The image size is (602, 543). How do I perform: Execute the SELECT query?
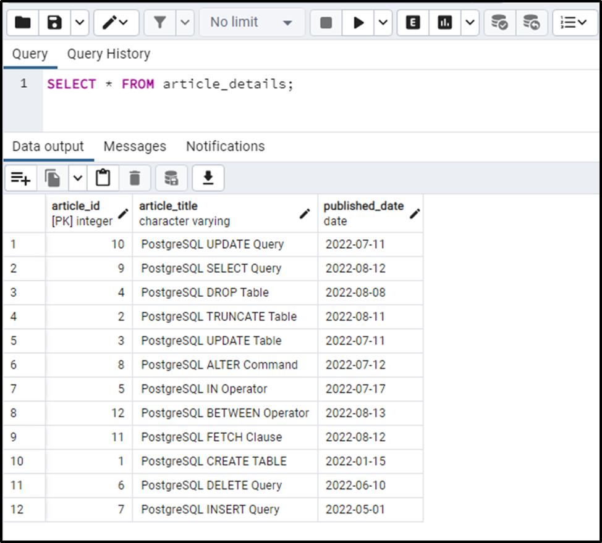[x=360, y=22]
